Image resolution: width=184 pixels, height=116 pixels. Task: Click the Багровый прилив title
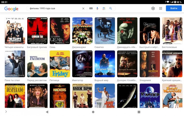click(x=37, y=47)
